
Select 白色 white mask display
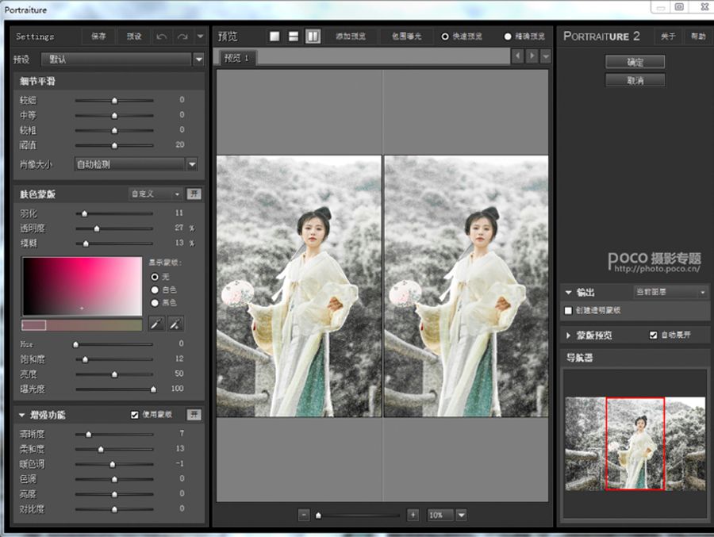pos(155,290)
